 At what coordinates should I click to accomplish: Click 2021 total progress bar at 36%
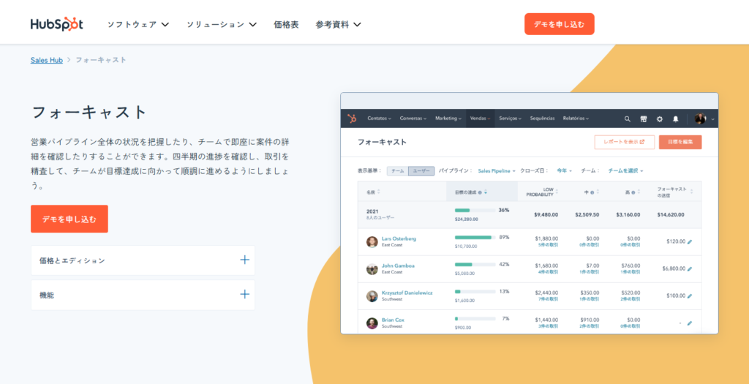475,210
